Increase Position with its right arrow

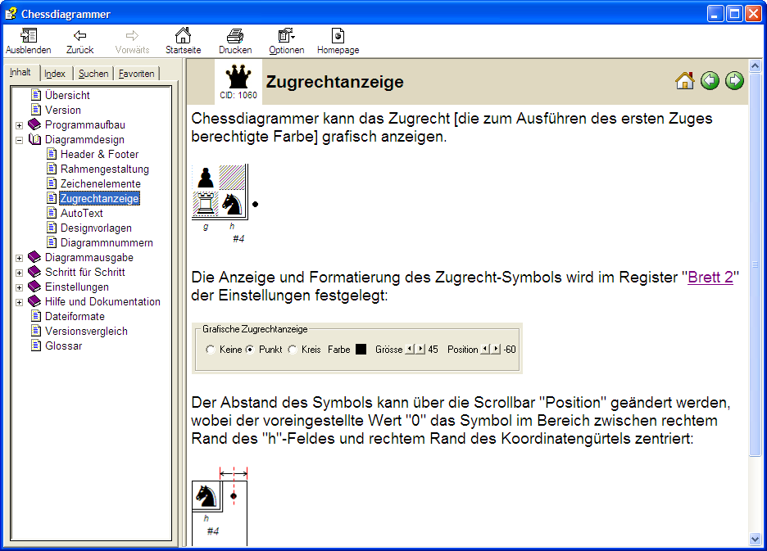[x=496, y=349]
